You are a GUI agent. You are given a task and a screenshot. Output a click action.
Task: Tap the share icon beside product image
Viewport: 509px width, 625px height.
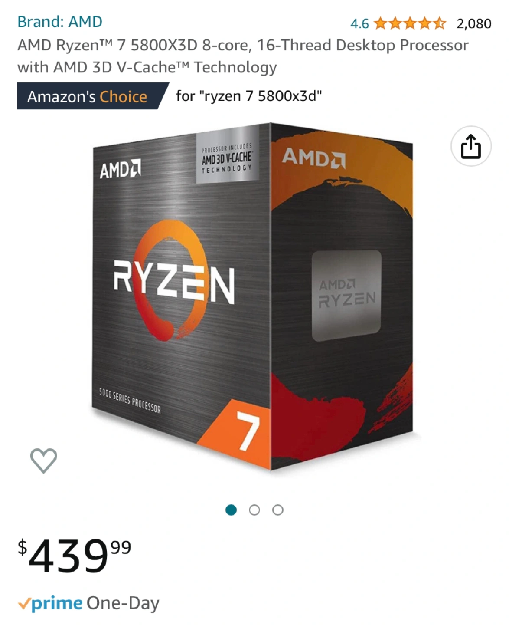(471, 146)
